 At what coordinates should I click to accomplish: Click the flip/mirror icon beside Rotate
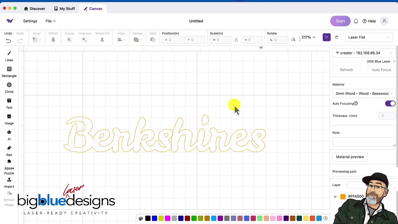click(x=293, y=40)
